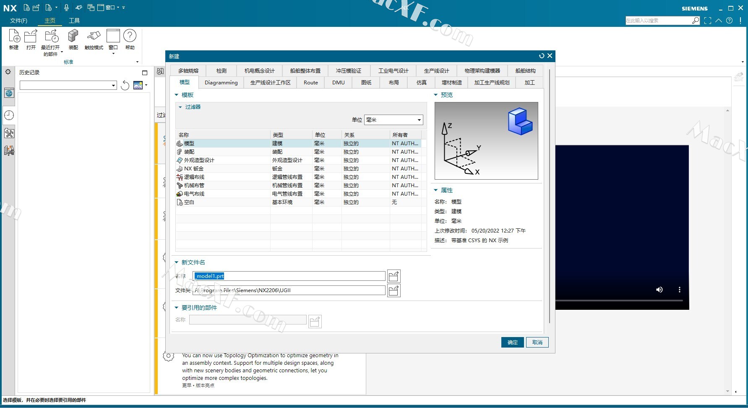Viewport: 748px width, 408px height.
Task: Open the roles tools sidebar icon
Action: click(9, 133)
